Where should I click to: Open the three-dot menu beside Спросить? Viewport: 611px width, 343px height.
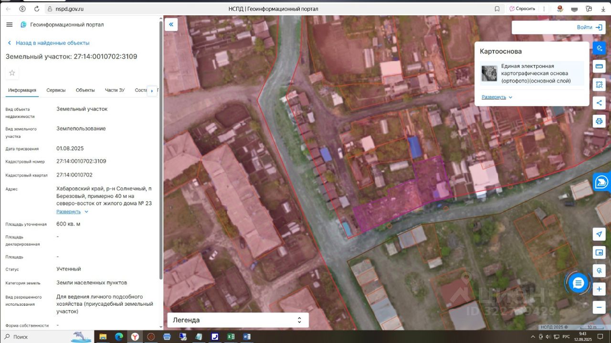click(544, 9)
